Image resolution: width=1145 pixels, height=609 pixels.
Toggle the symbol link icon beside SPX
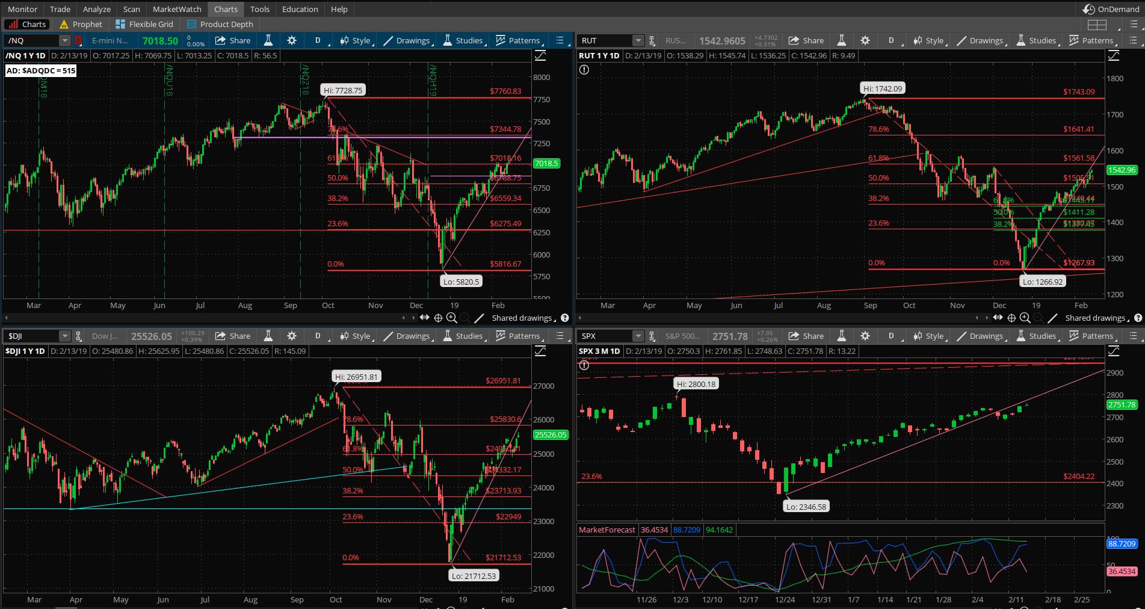tap(652, 336)
